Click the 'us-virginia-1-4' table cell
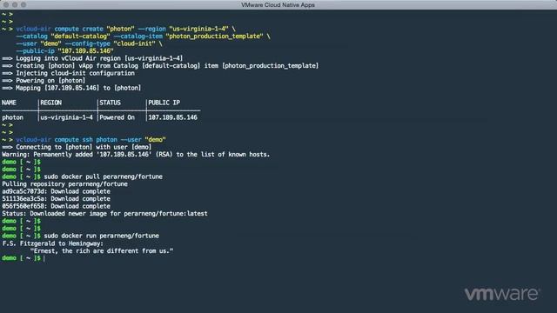 [x=66, y=117]
